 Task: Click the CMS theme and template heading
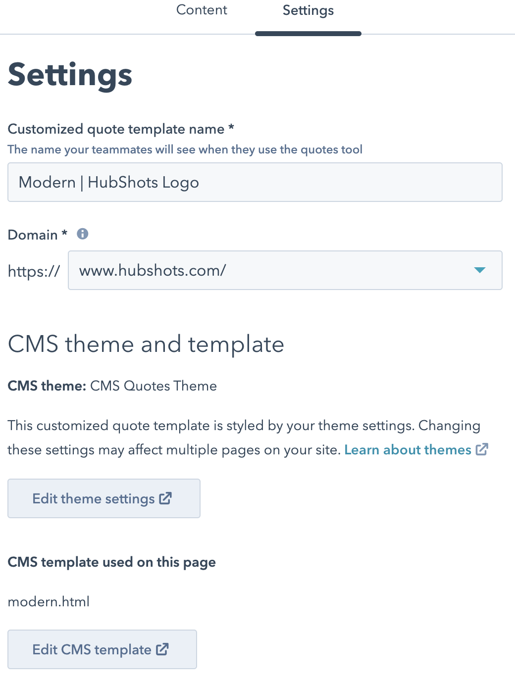(x=146, y=344)
